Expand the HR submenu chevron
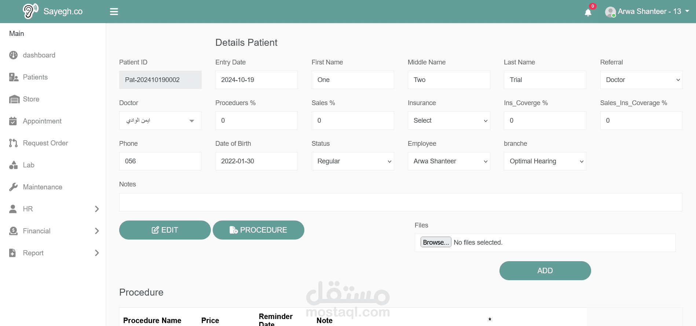Screen dimensions: 696x326 (x=97, y=209)
